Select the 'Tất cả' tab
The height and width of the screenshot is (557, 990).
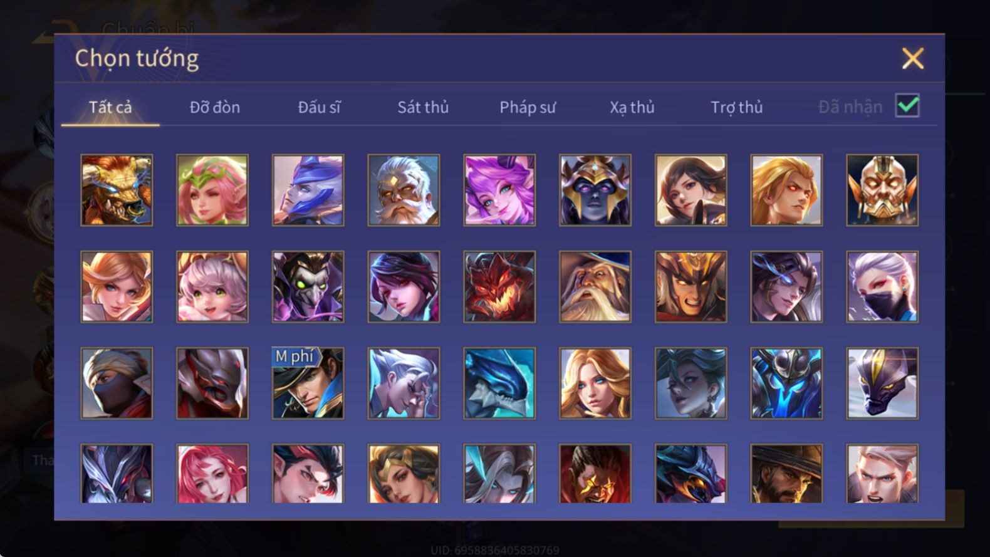tap(110, 107)
